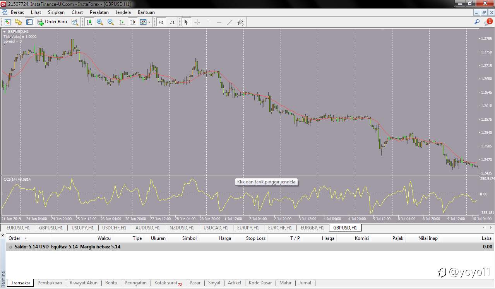Toggle chart auto scroll
Image resolution: width=495 pixels, height=289 pixels.
point(122,22)
